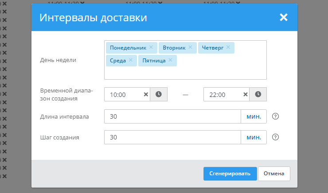Show help for Шаг создания
The height and width of the screenshot is (193, 328).
[275, 137]
